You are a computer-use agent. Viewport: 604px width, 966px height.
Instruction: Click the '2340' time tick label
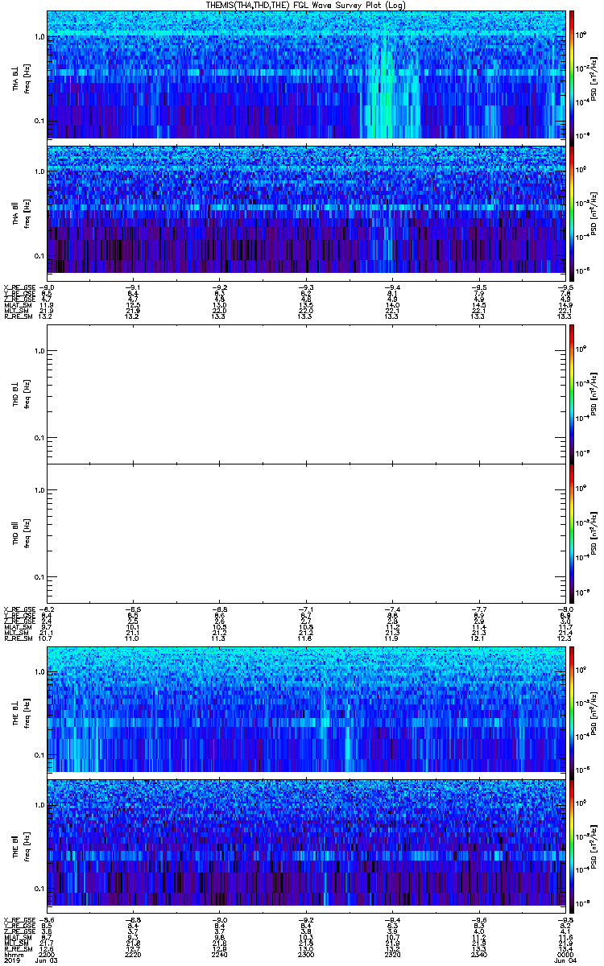(x=479, y=954)
